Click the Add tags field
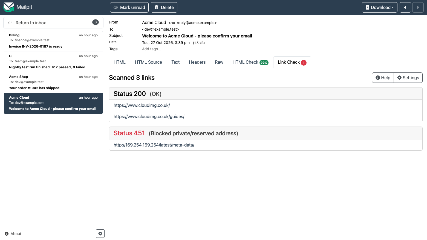The height and width of the screenshot is (240, 427). pyautogui.click(x=152, y=49)
